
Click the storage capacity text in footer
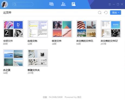pos(53,97)
